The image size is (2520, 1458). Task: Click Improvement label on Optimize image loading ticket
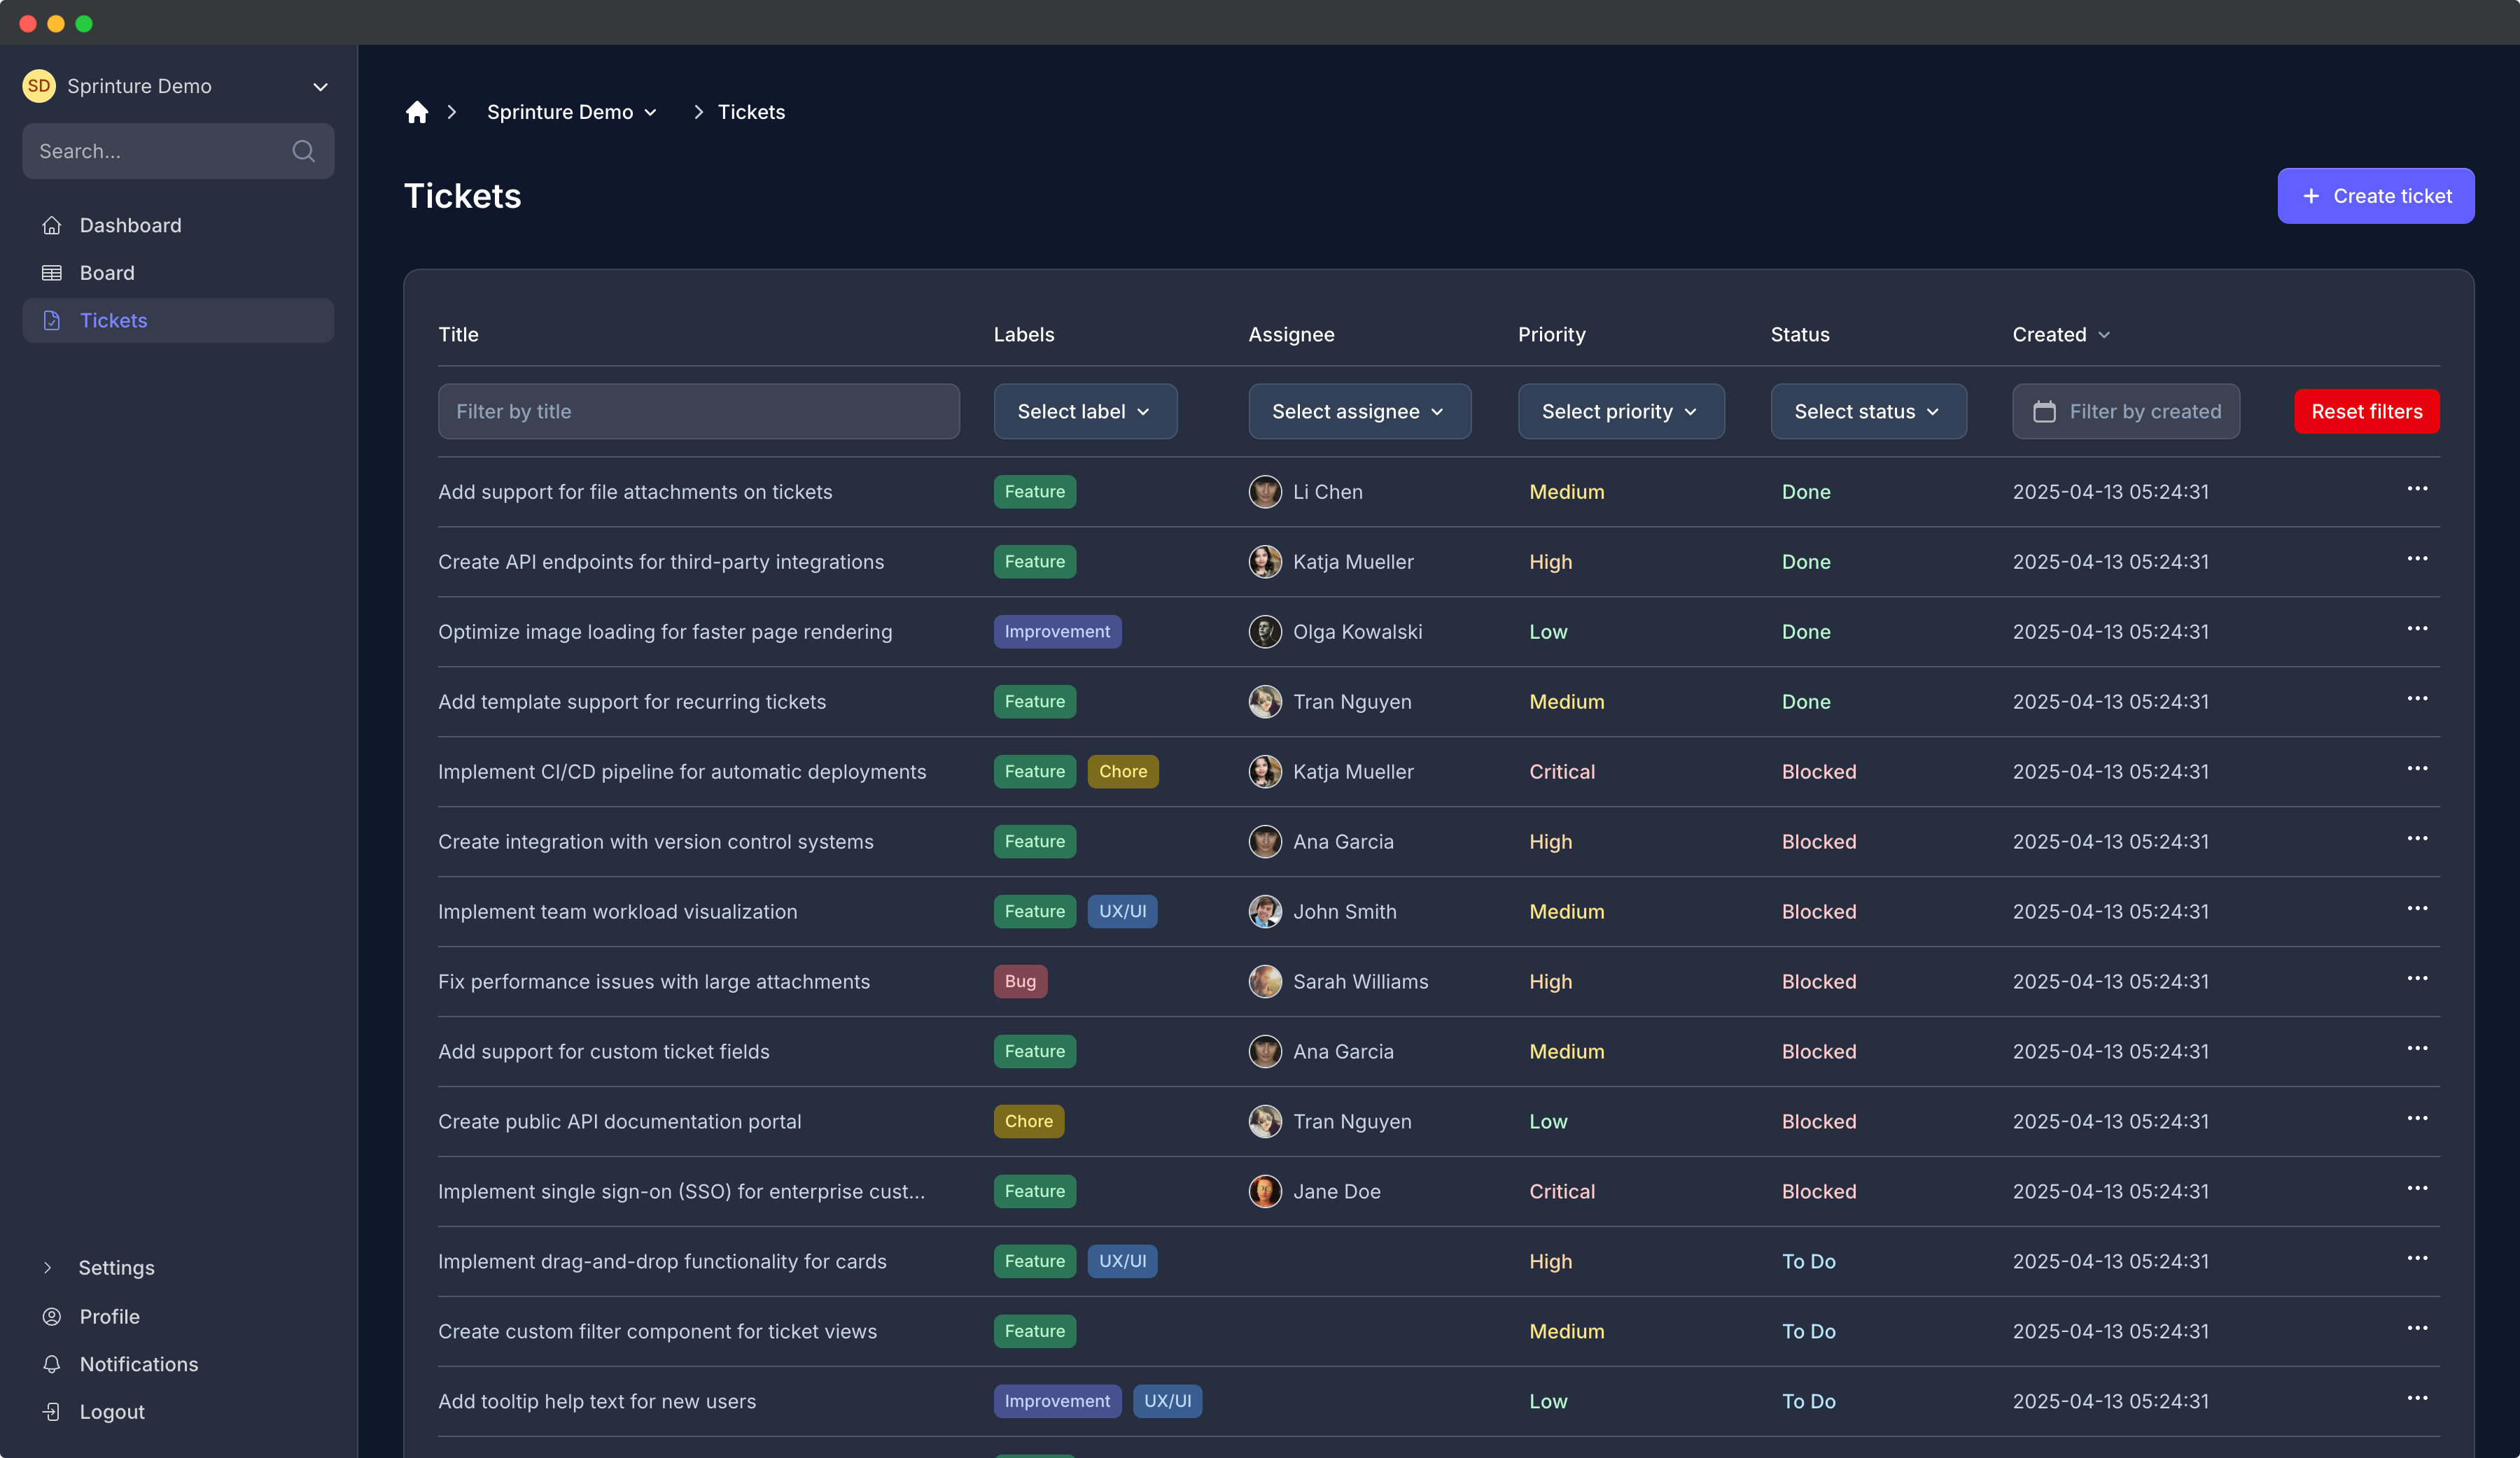[1057, 632]
